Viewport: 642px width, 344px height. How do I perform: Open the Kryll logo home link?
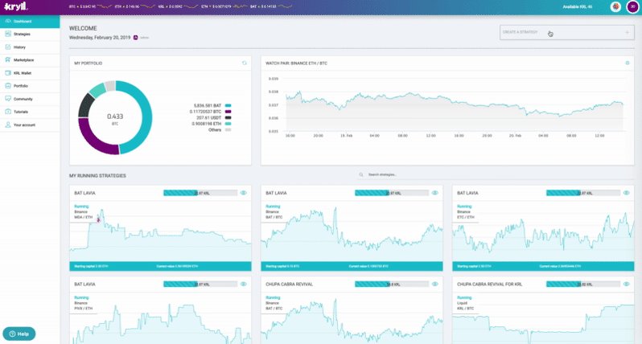15,6
